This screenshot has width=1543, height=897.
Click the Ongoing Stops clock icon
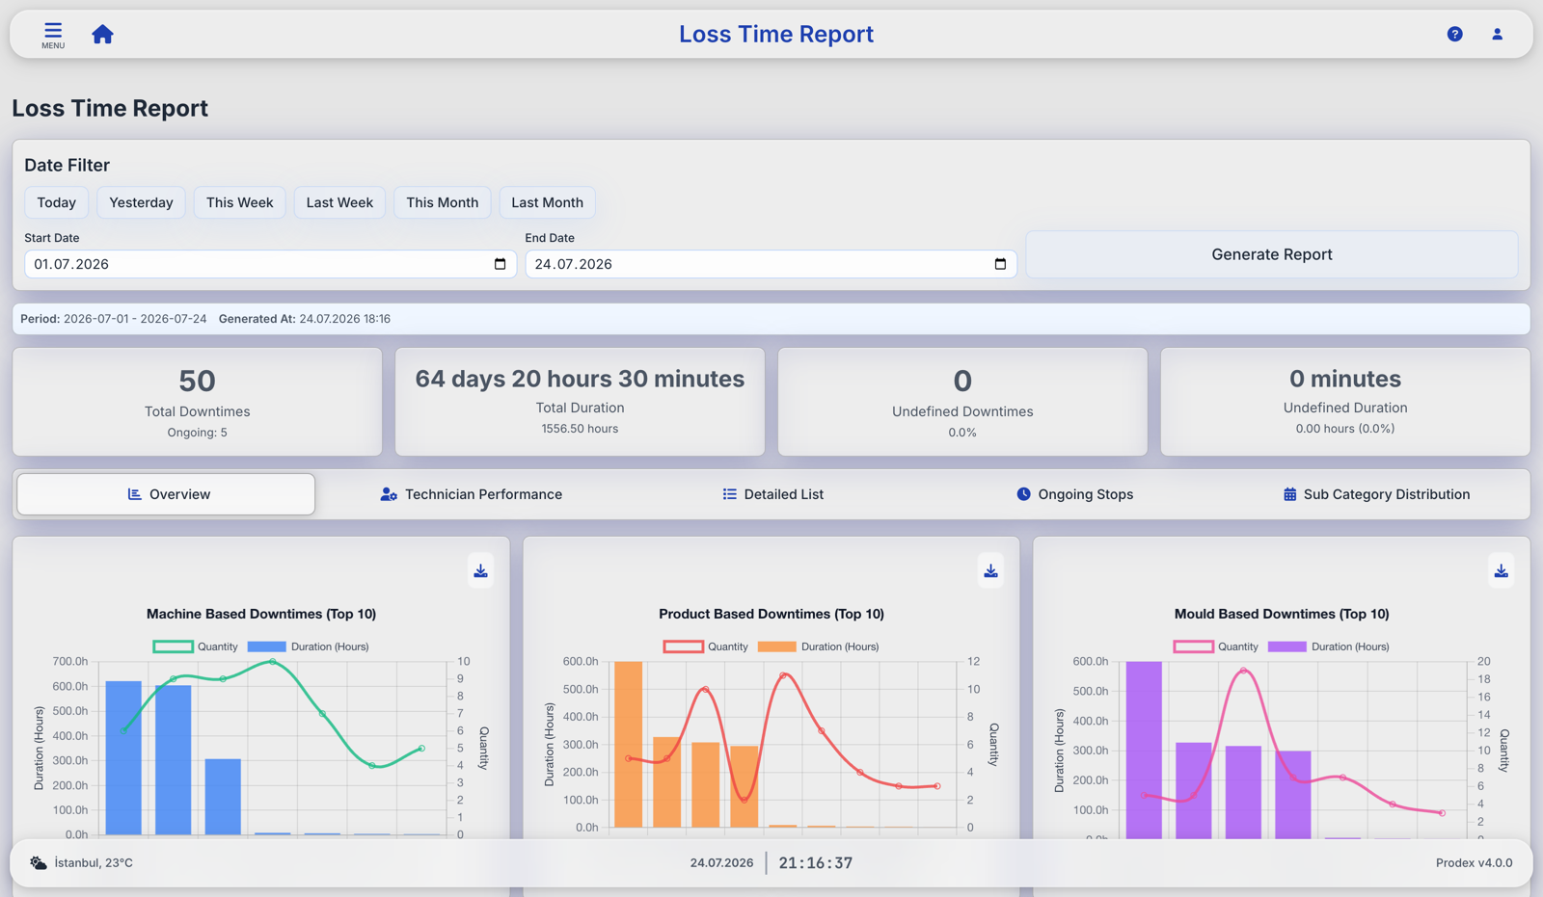tap(1023, 494)
